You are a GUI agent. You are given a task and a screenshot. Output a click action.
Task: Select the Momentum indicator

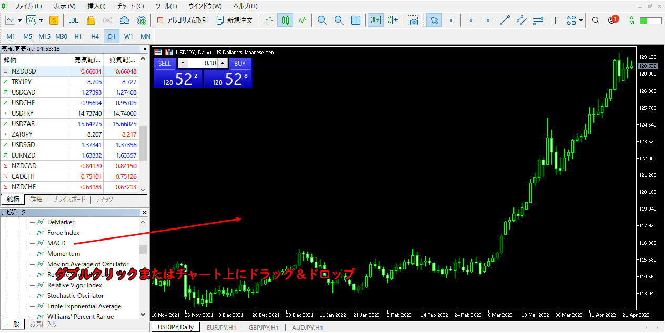(x=64, y=254)
